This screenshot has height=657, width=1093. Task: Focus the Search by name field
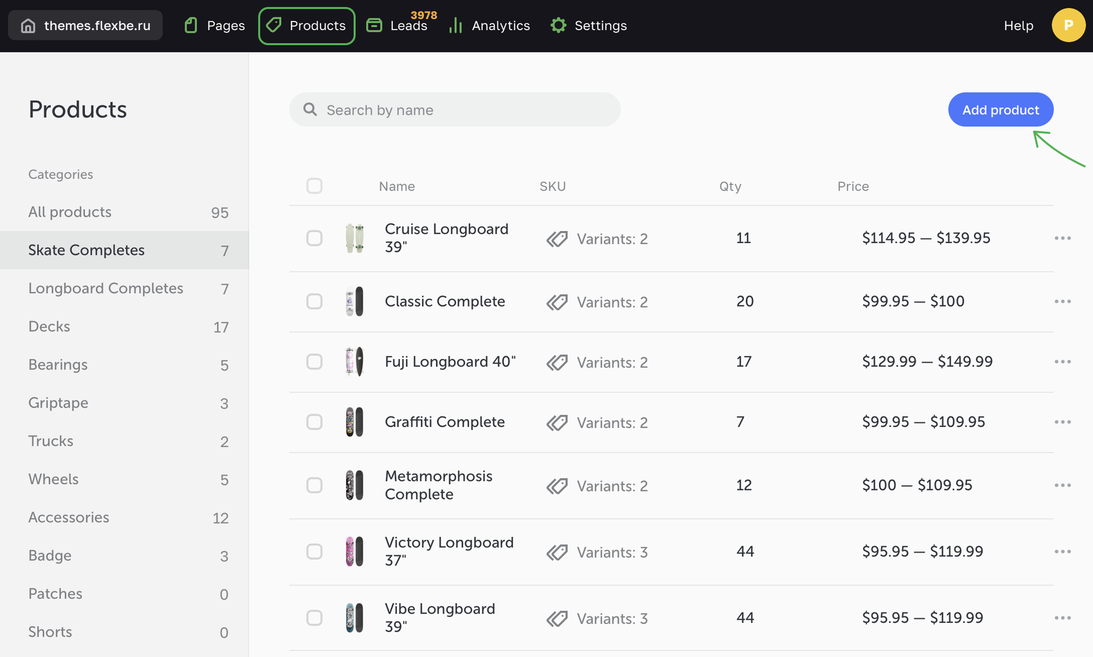click(x=467, y=110)
